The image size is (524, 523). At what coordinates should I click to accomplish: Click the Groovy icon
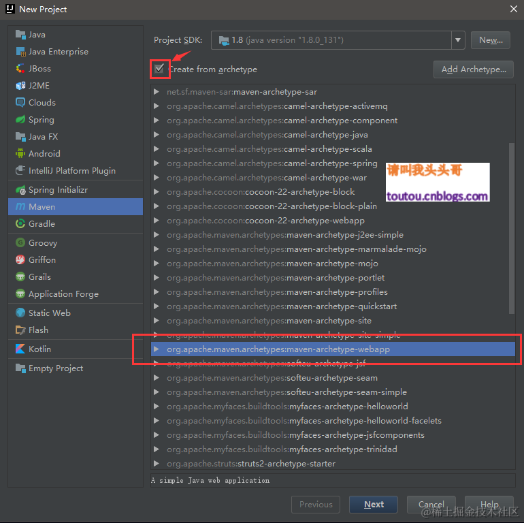[20, 243]
